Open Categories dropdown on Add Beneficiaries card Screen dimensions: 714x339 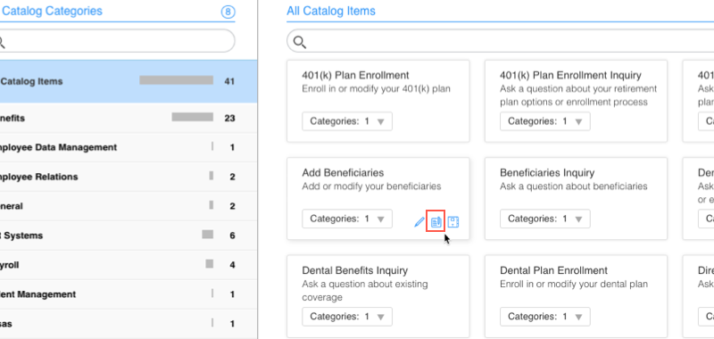coord(347,219)
